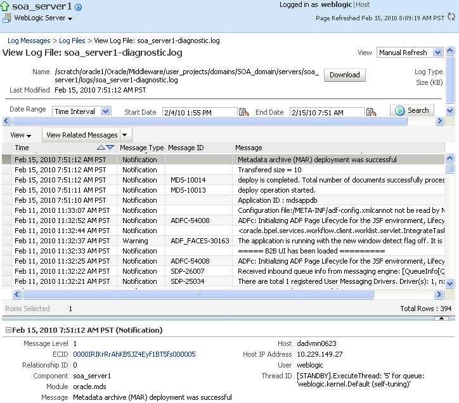Open the Host link in the header
The height and width of the screenshot is (403, 459).
pyautogui.click(x=363, y=4)
